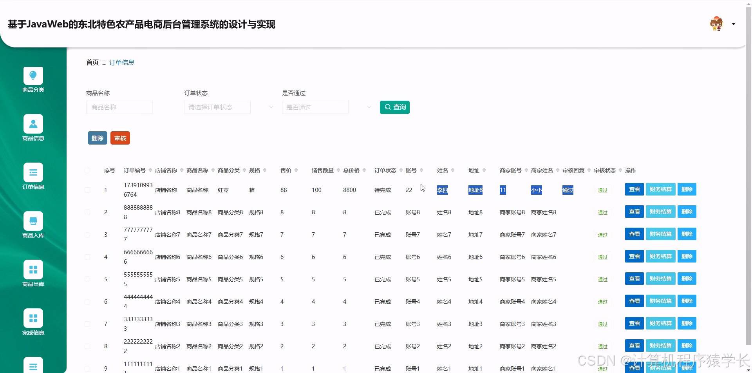Click 待完成 order status cell

click(x=383, y=190)
